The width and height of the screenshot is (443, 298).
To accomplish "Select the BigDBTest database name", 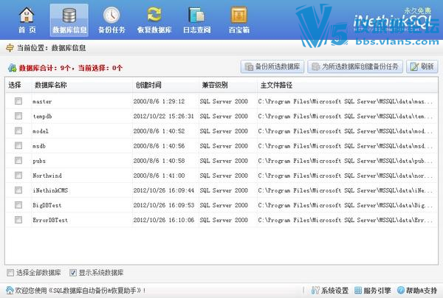I will tap(47, 206).
